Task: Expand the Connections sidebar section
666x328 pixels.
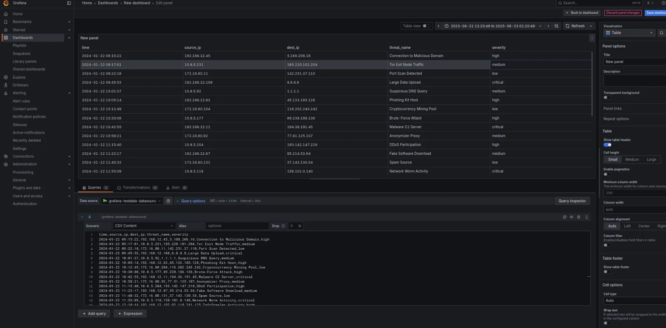Action: pyautogui.click(x=69, y=157)
